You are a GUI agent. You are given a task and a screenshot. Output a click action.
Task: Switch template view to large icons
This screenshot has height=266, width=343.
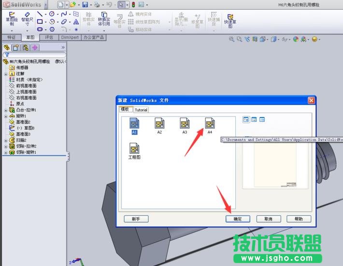coord(246,119)
